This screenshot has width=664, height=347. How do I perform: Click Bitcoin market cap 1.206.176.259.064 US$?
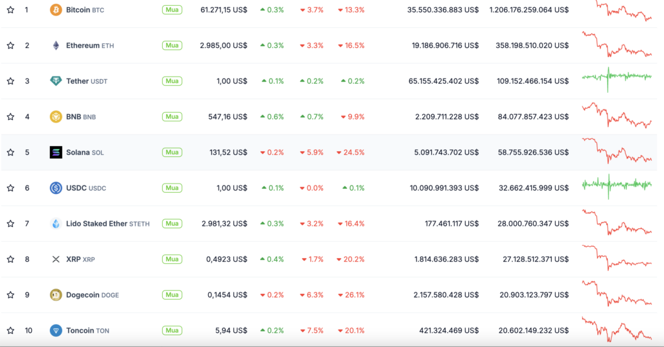tap(529, 10)
